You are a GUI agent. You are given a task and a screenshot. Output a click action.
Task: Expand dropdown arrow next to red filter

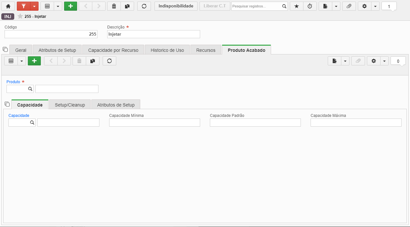click(x=34, y=6)
